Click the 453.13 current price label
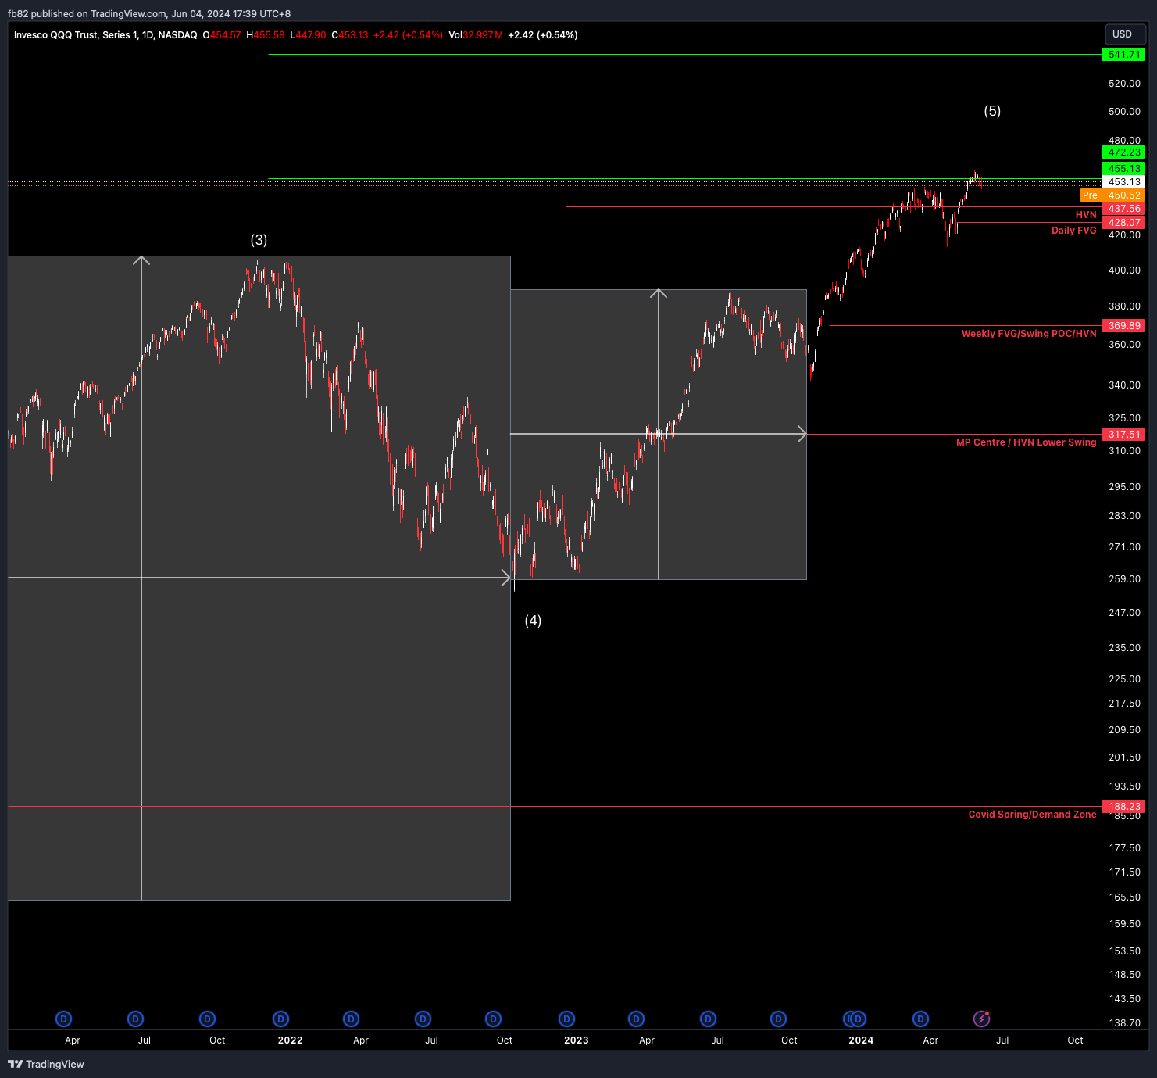This screenshot has width=1157, height=1078. [x=1124, y=182]
